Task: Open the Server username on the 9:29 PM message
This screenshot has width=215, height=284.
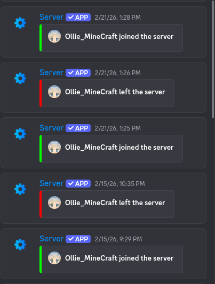Action: coord(52,239)
